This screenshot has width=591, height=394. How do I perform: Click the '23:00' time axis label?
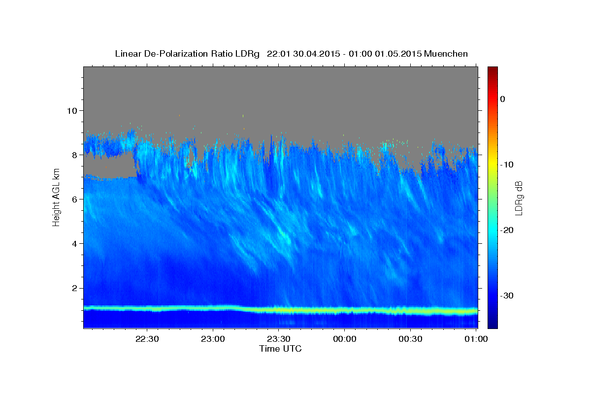click(213, 339)
